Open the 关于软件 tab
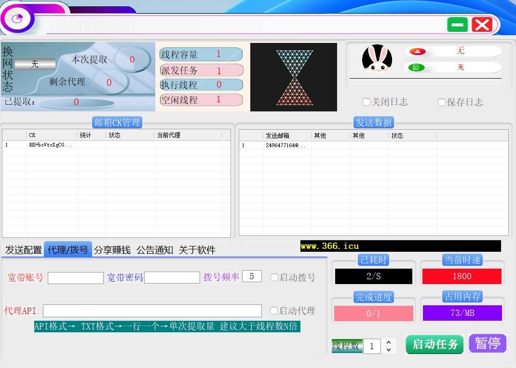Screen dimensions: 516x368 point(197,250)
